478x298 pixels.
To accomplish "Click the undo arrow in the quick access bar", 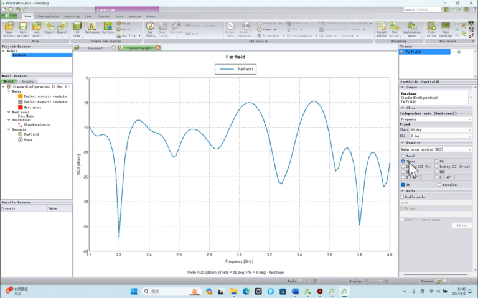I will click(18, 10).
